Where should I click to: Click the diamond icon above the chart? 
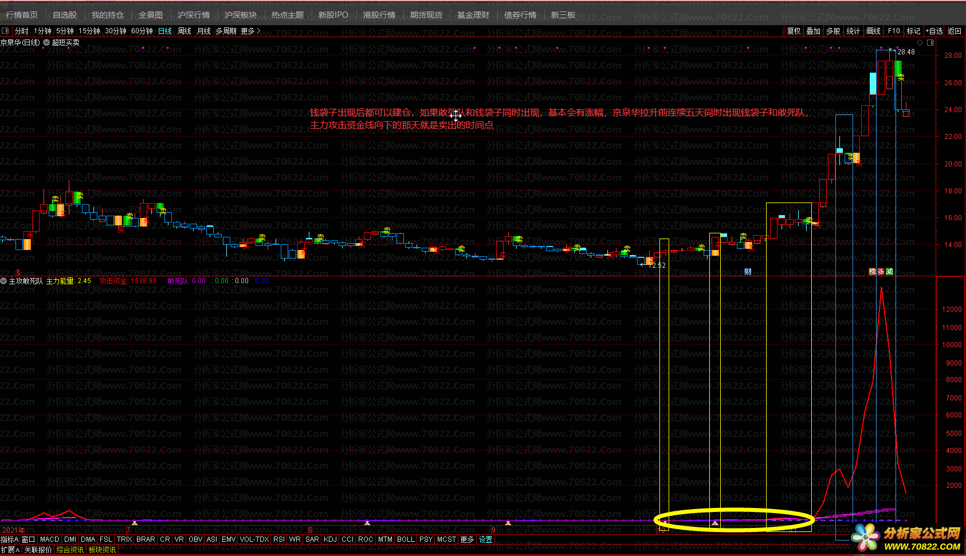point(920,42)
